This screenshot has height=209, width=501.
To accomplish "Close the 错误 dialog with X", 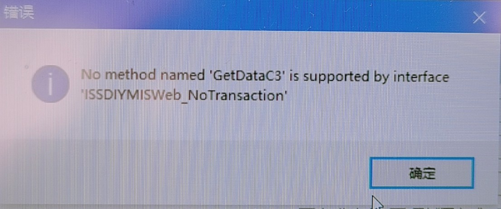I will click(x=479, y=19).
